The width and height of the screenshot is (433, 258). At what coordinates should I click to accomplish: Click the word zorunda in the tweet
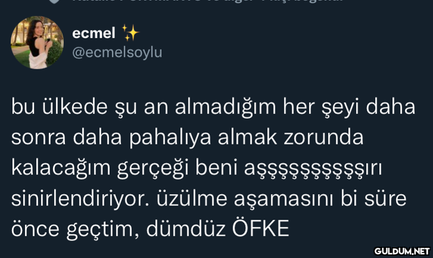(323, 138)
